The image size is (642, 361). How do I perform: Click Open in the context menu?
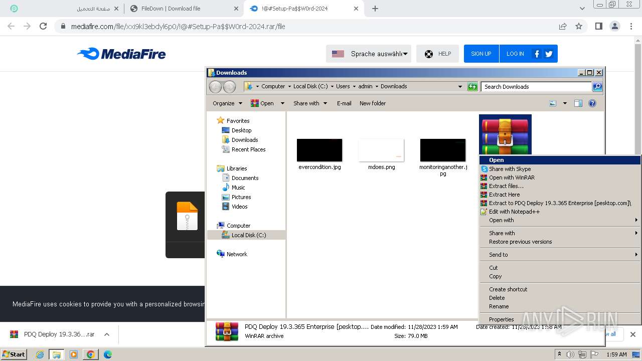[x=560, y=160]
